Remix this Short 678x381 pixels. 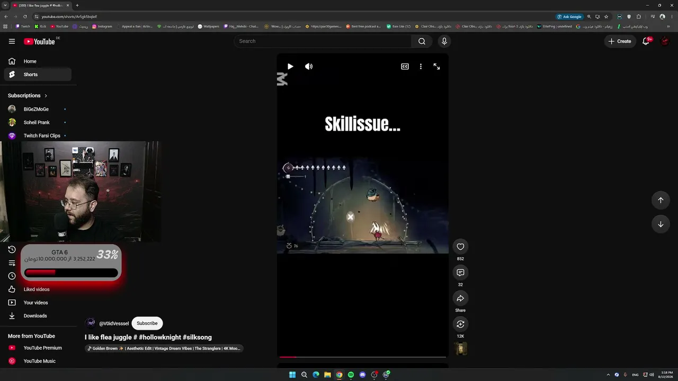[x=460, y=324]
